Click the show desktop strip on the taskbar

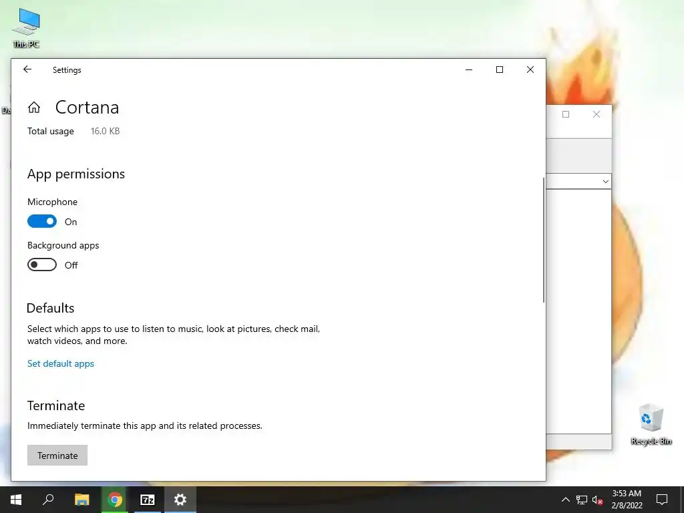[682, 500]
